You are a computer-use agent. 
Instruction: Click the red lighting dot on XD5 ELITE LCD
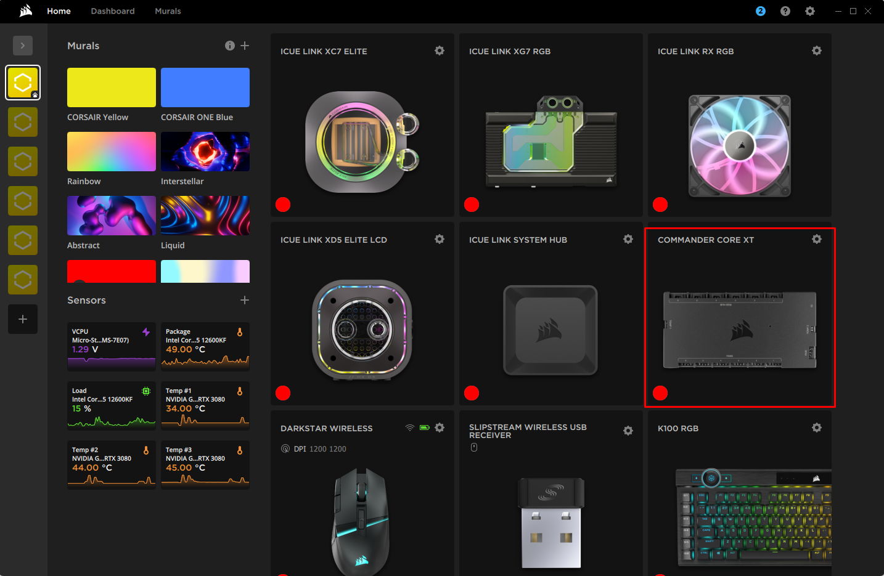[283, 393]
